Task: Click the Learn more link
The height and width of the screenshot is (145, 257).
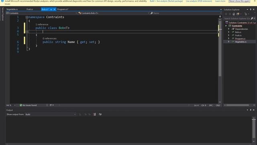Action: point(220,1)
